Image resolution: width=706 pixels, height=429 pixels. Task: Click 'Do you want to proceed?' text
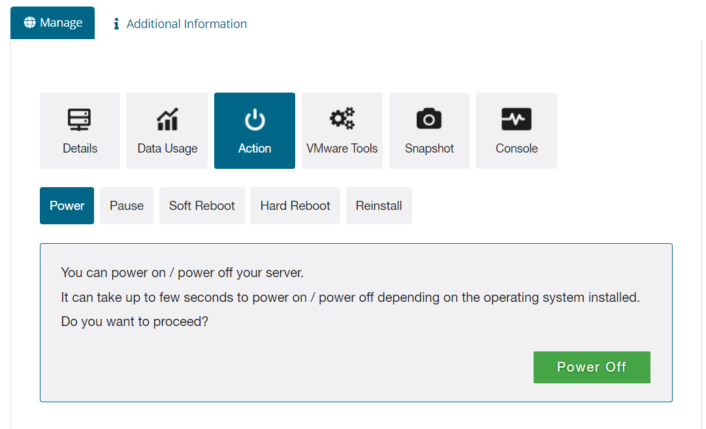point(135,321)
